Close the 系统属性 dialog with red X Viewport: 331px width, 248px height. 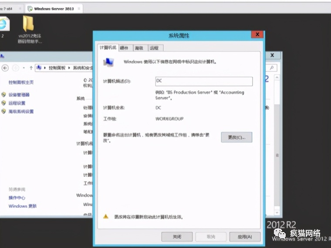257,34
